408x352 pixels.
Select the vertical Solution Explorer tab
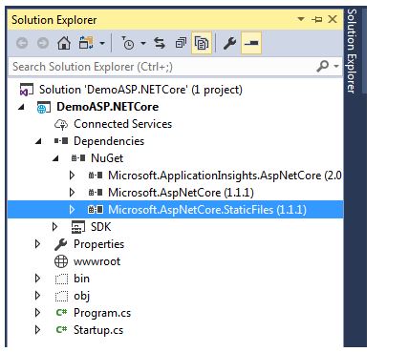352,51
